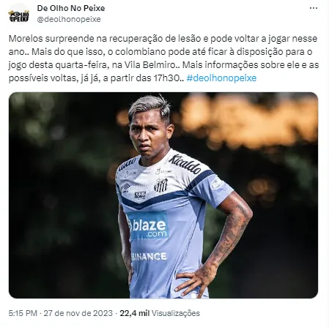
Task: Click Vila Belmiro in the tweet text
Action: 150,65
